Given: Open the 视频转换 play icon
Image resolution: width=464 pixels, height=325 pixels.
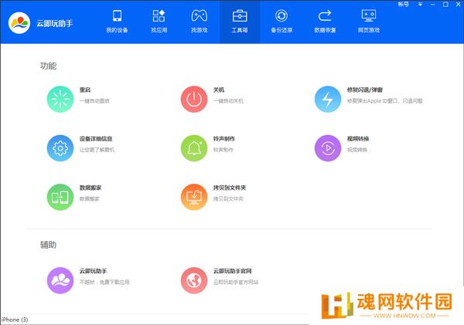Looking at the screenshot, I should 328,148.
